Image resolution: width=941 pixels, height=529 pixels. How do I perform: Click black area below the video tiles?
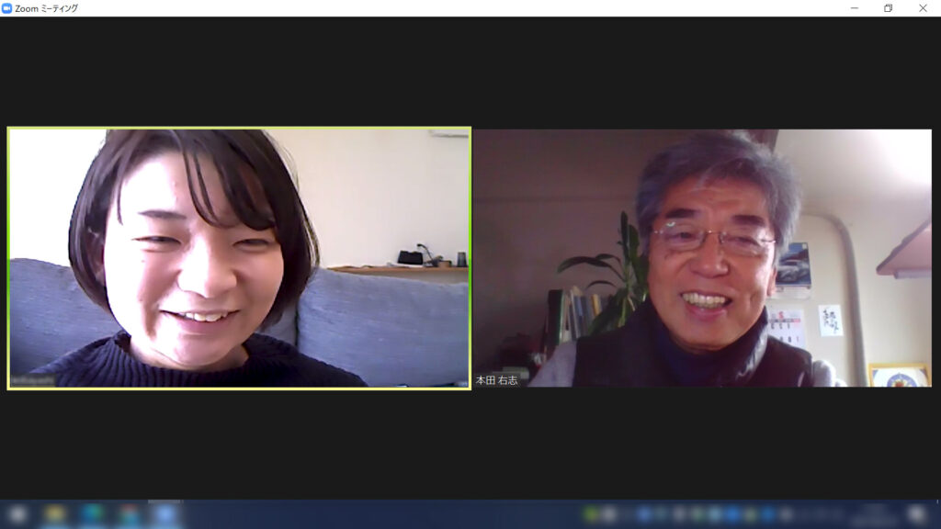click(x=470, y=445)
